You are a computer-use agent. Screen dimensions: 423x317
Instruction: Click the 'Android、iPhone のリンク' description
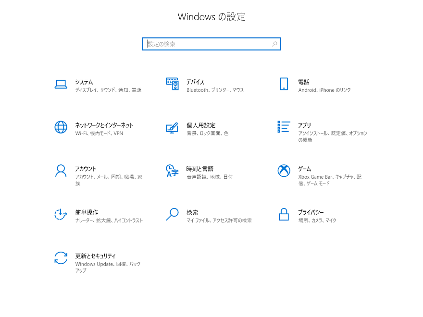tap(324, 90)
